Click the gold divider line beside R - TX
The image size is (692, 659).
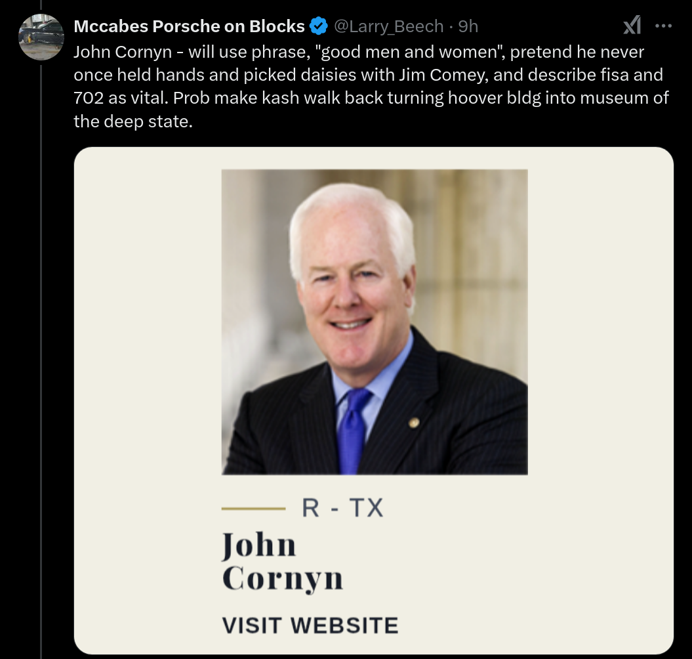point(253,509)
